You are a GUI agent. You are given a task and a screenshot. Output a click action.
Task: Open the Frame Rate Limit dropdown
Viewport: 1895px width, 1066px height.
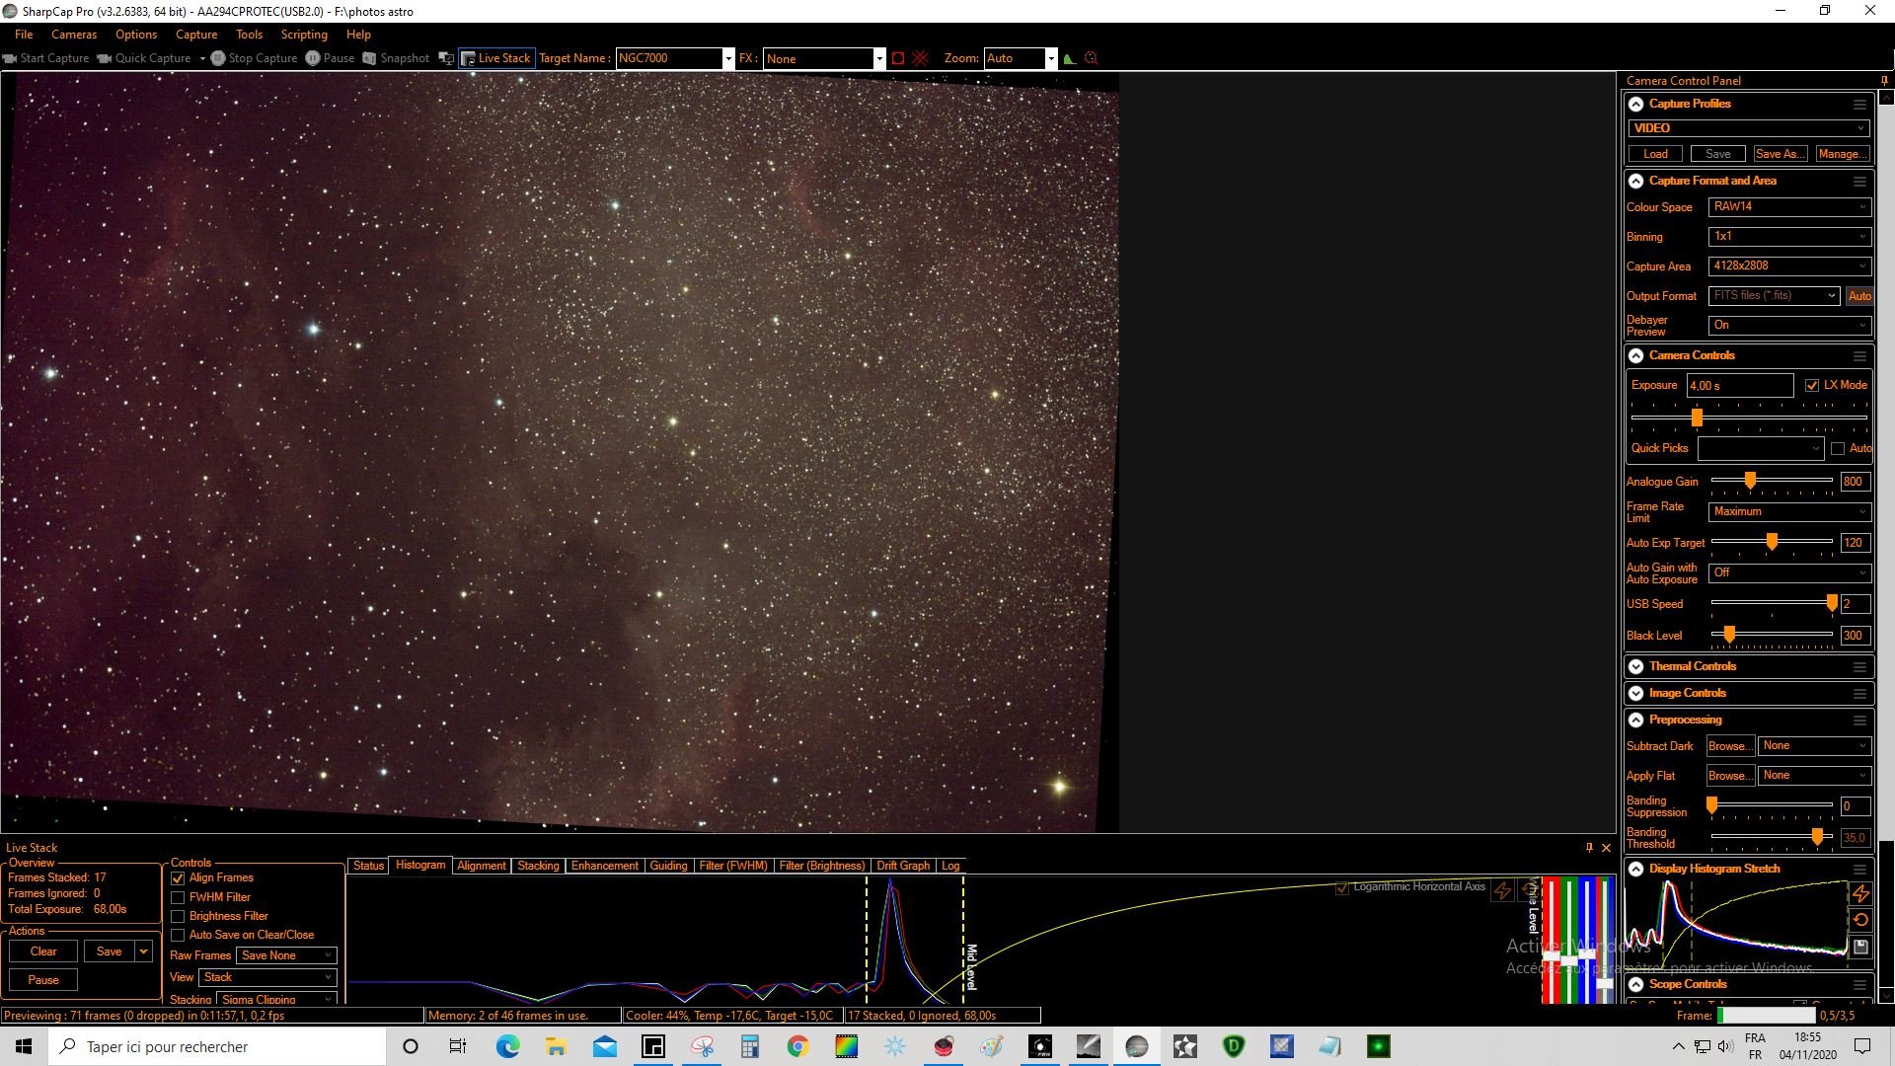pyautogui.click(x=1789, y=511)
